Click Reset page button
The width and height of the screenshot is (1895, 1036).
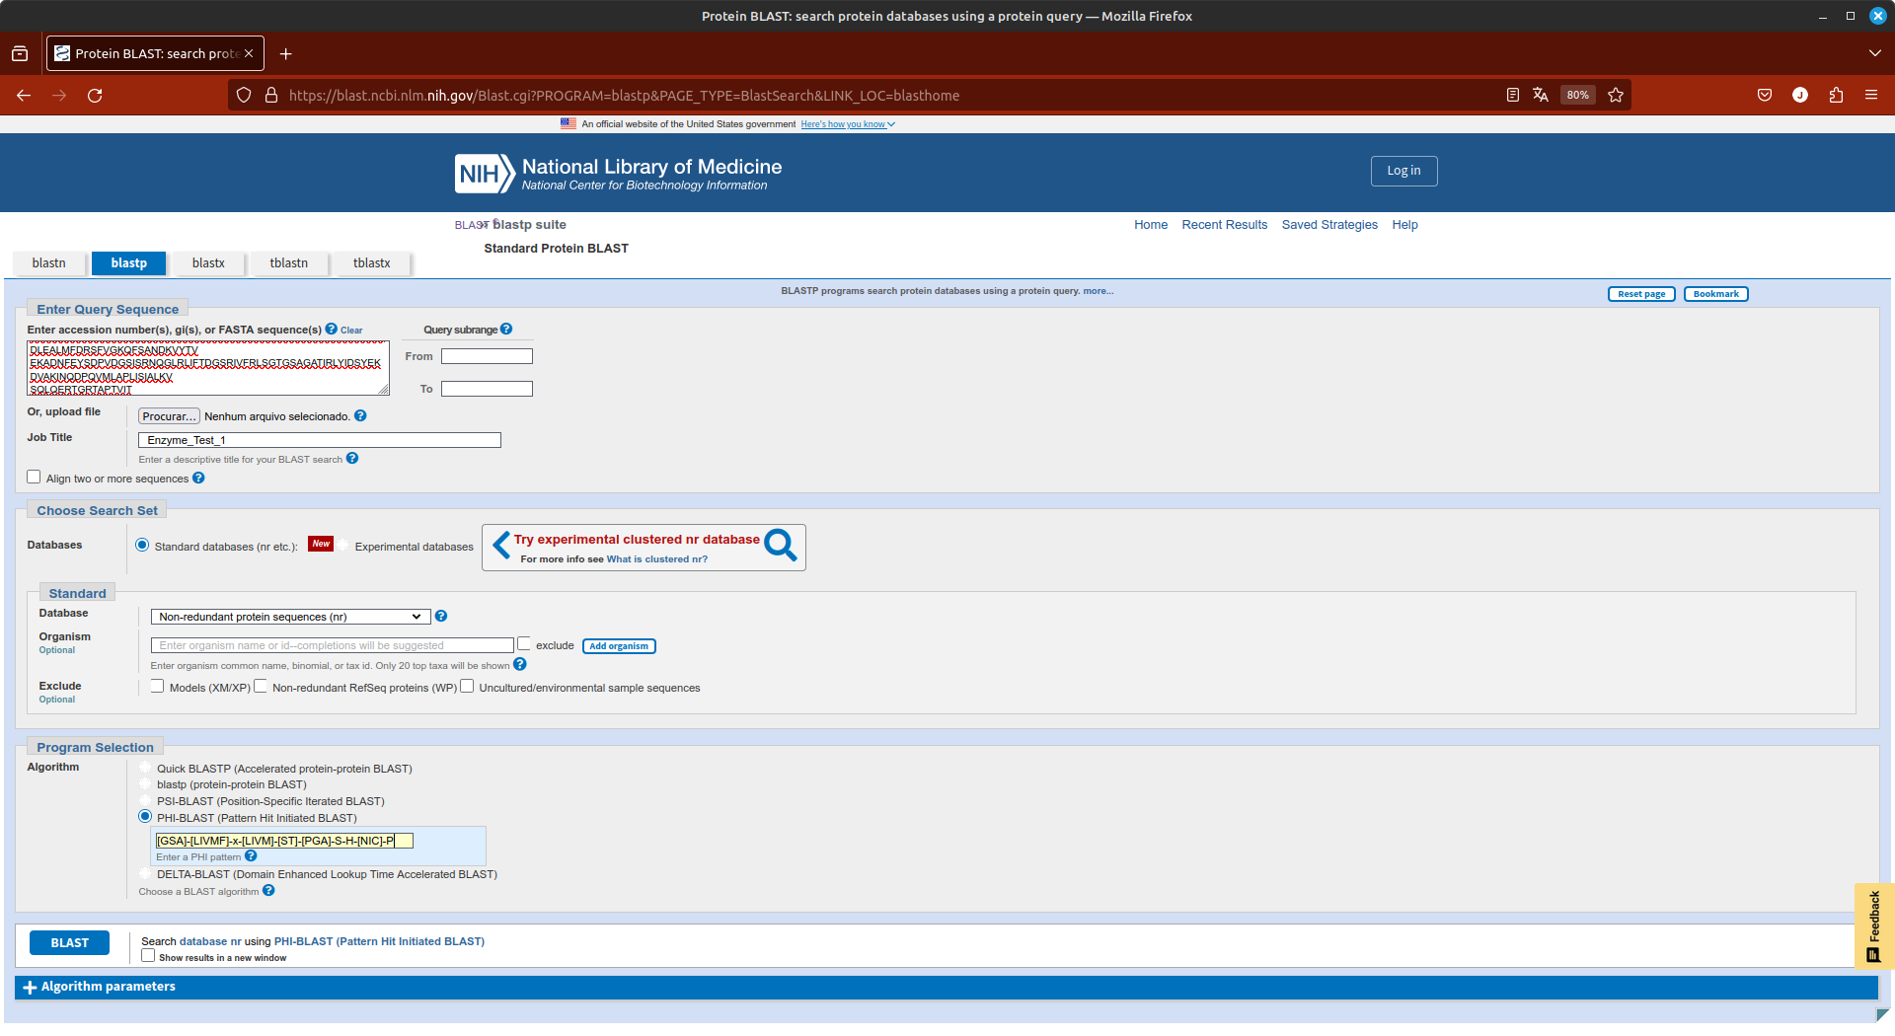pyautogui.click(x=1641, y=294)
